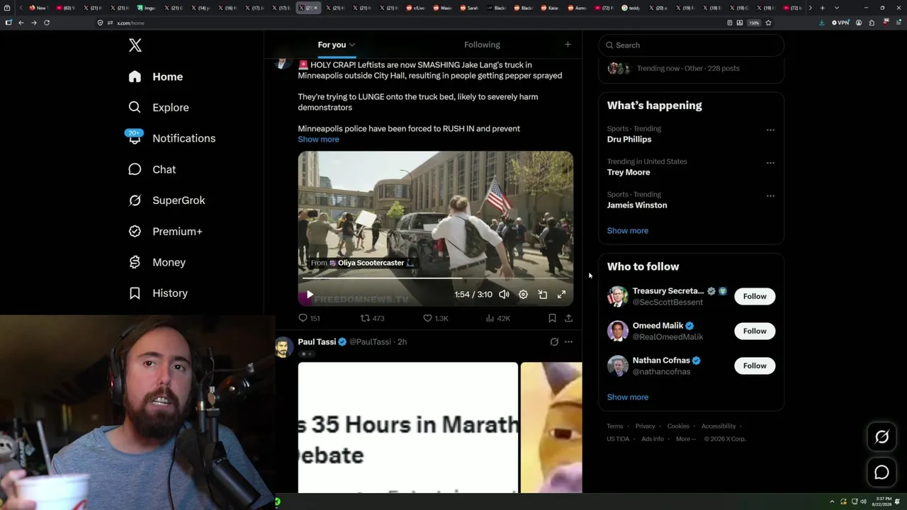The image size is (907, 510).
Task: Click Paul Tassi's profile avatar
Action: click(283, 347)
